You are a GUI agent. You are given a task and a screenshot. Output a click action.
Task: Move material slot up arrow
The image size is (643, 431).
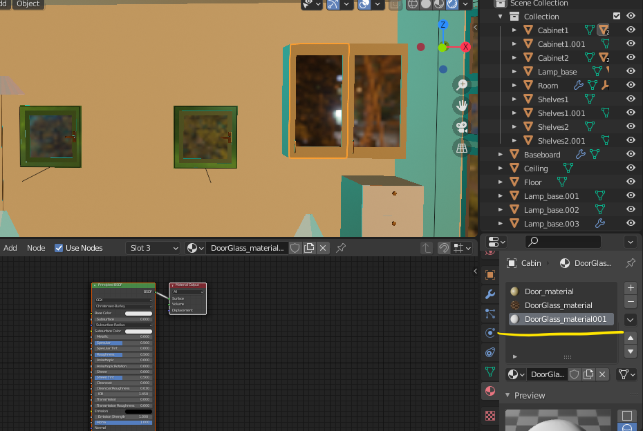point(631,338)
